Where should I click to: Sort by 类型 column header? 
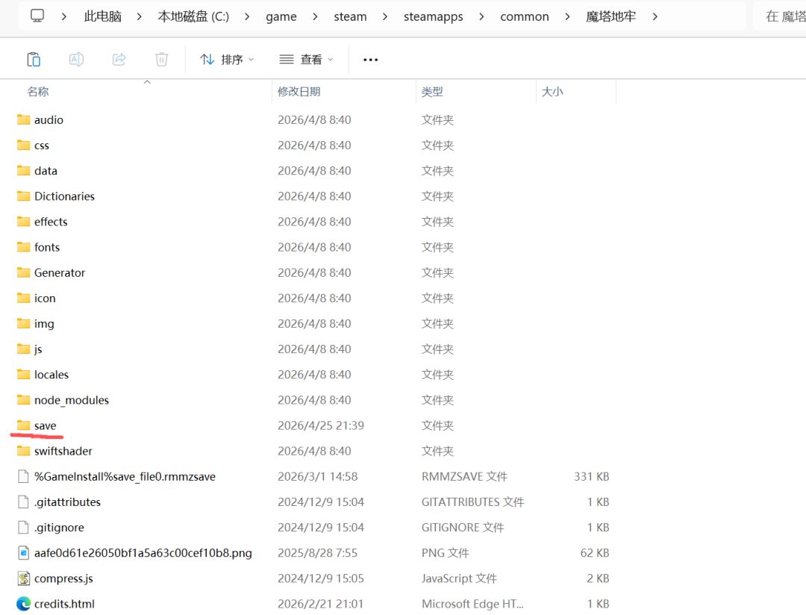tap(432, 92)
